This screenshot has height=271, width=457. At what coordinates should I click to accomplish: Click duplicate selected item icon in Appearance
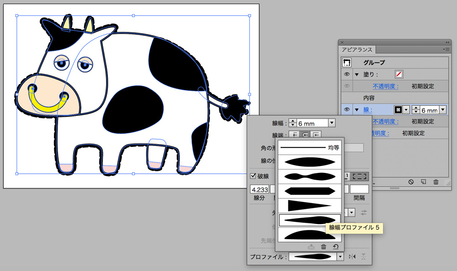pyautogui.click(x=423, y=182)
